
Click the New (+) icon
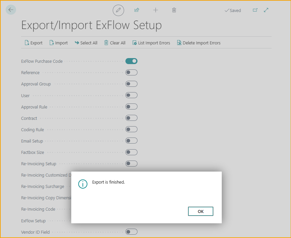(156, 10)
